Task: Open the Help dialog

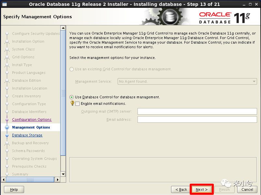Action: tap(14, 189)
